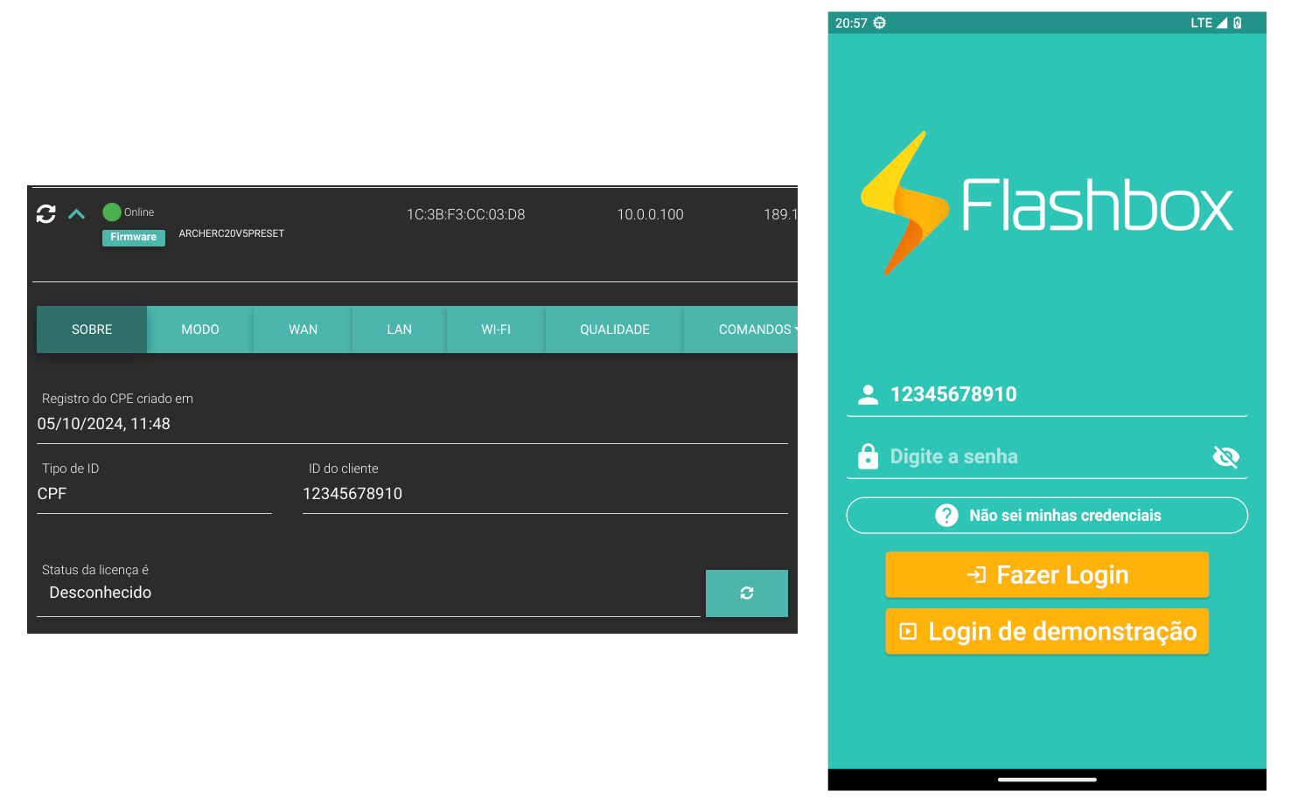Go to the QUALIDADE tab

tap(615, 330)
